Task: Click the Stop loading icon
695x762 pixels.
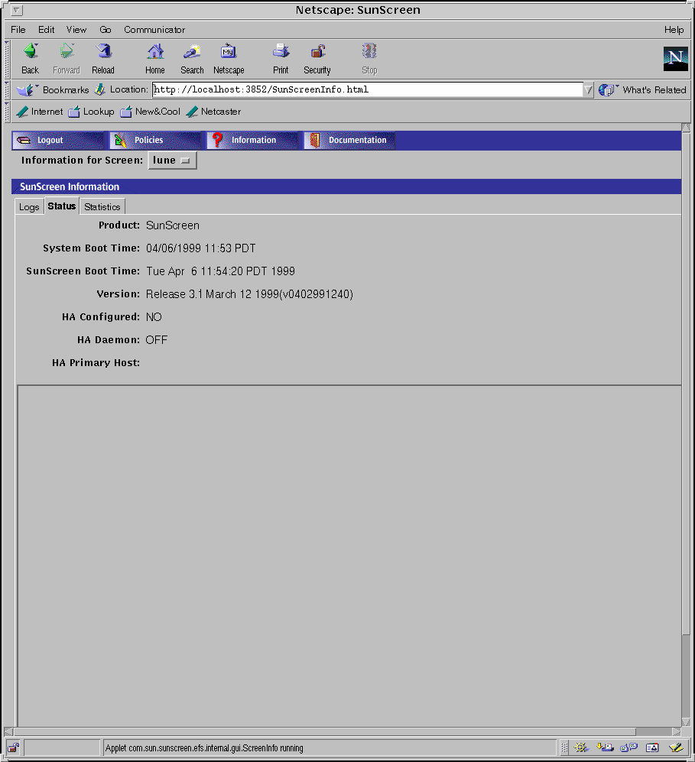Action: (369, 51)
